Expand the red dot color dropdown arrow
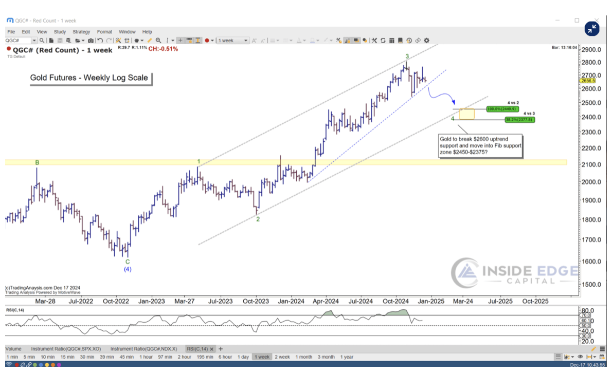 [212, 41]
